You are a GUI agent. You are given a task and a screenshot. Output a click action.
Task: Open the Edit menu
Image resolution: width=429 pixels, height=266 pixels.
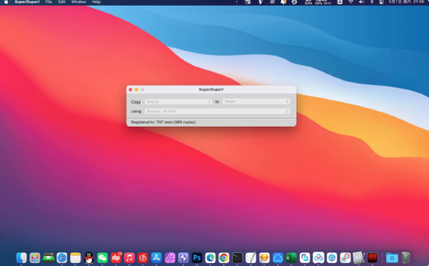click(62, 2)
